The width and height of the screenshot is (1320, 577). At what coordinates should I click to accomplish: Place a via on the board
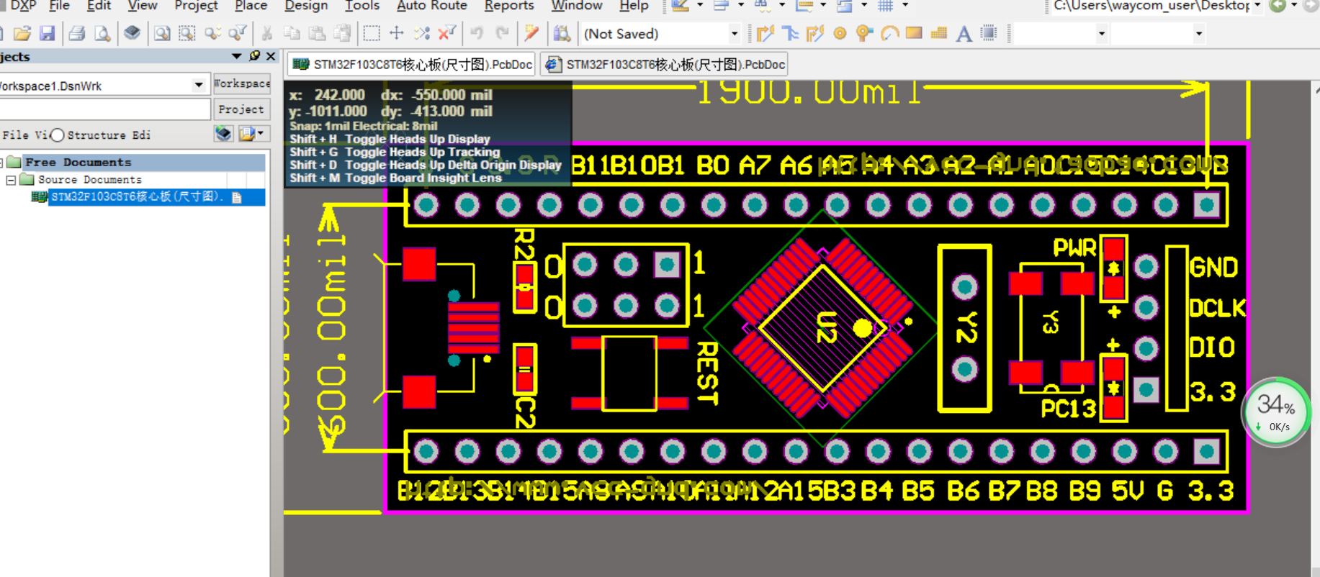tap(865, 34)
